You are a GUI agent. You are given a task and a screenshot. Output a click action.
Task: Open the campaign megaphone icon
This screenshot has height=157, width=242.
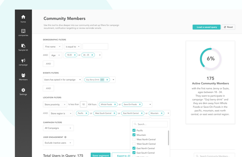coord(23,61)
